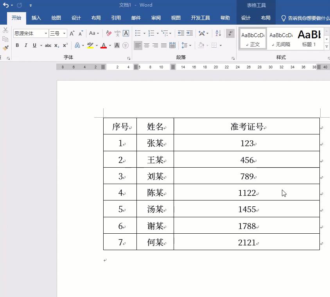330x297 pixels.
Task: Click the Strikethrough abc icon
Action: point(48,45)
